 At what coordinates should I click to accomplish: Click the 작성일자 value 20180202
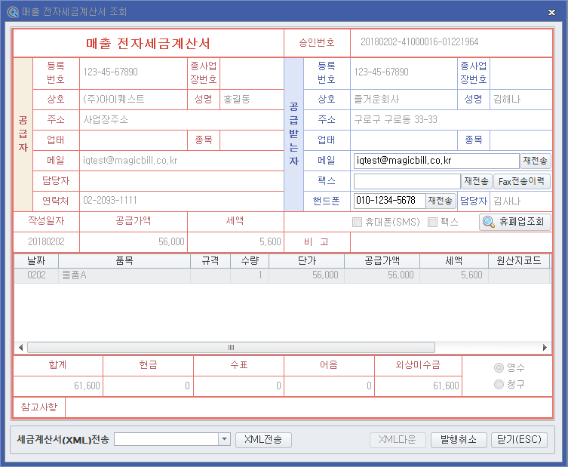[x=46, y=241]
